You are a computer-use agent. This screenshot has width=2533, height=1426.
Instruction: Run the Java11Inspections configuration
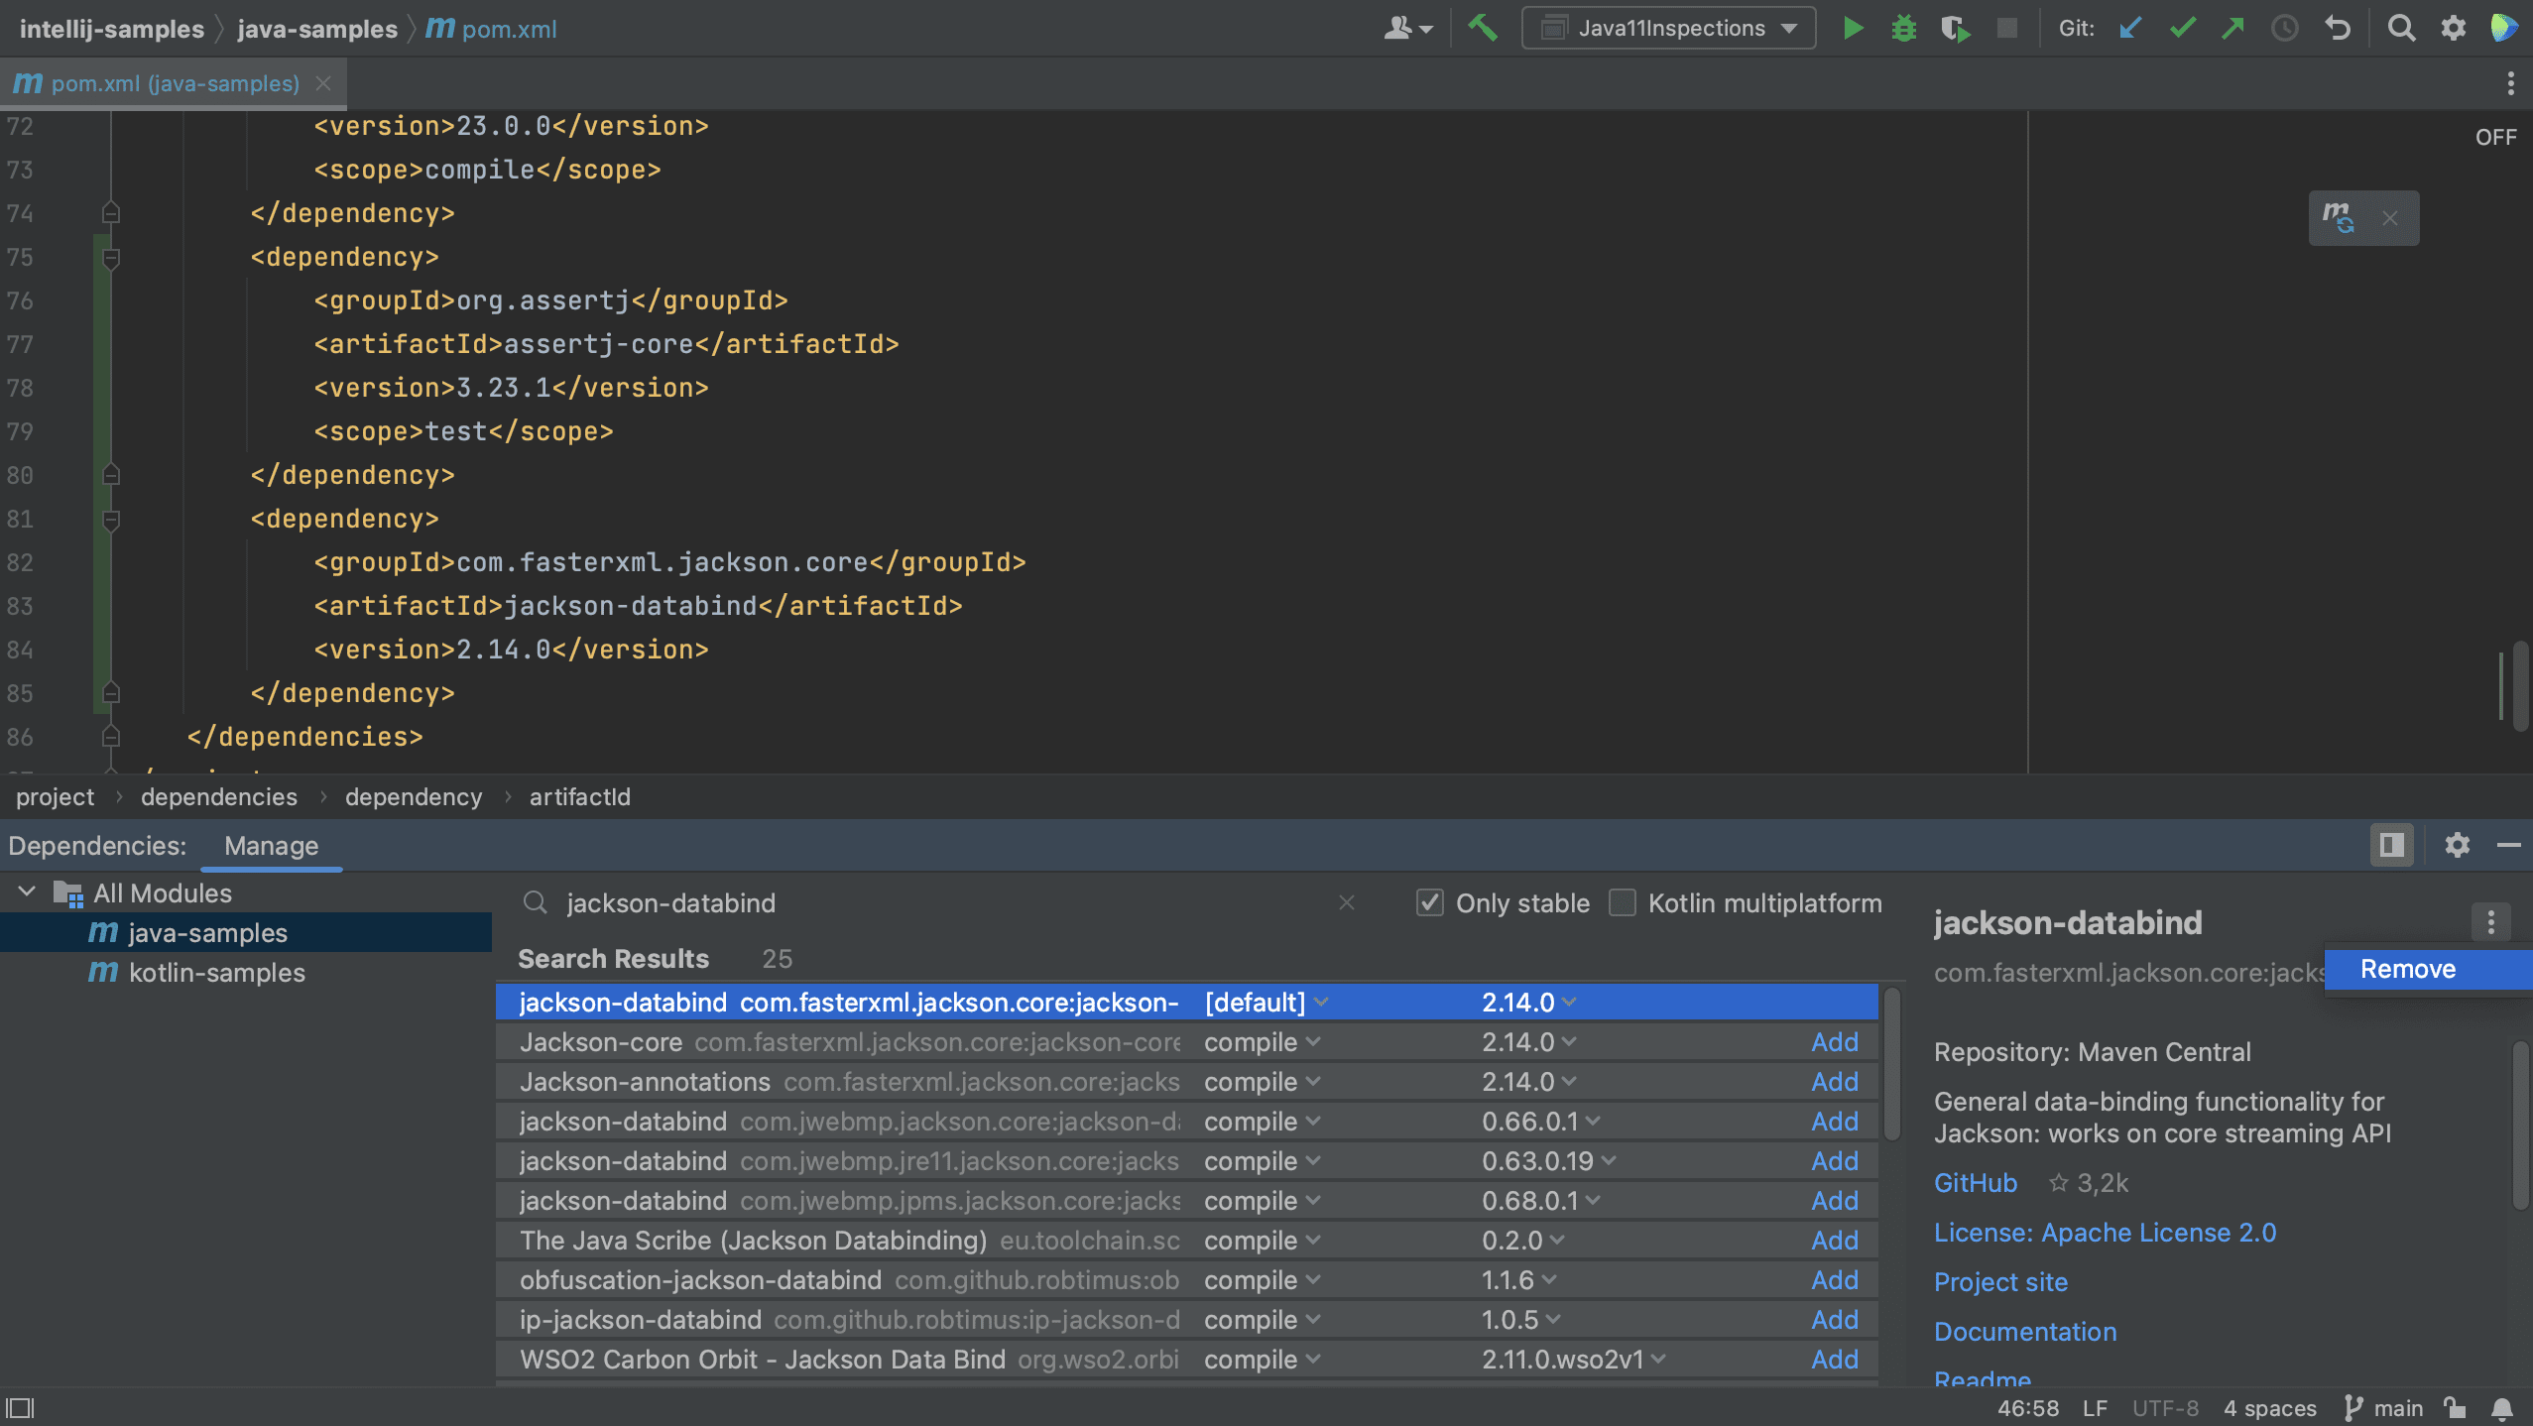(x=1853, y=28)
